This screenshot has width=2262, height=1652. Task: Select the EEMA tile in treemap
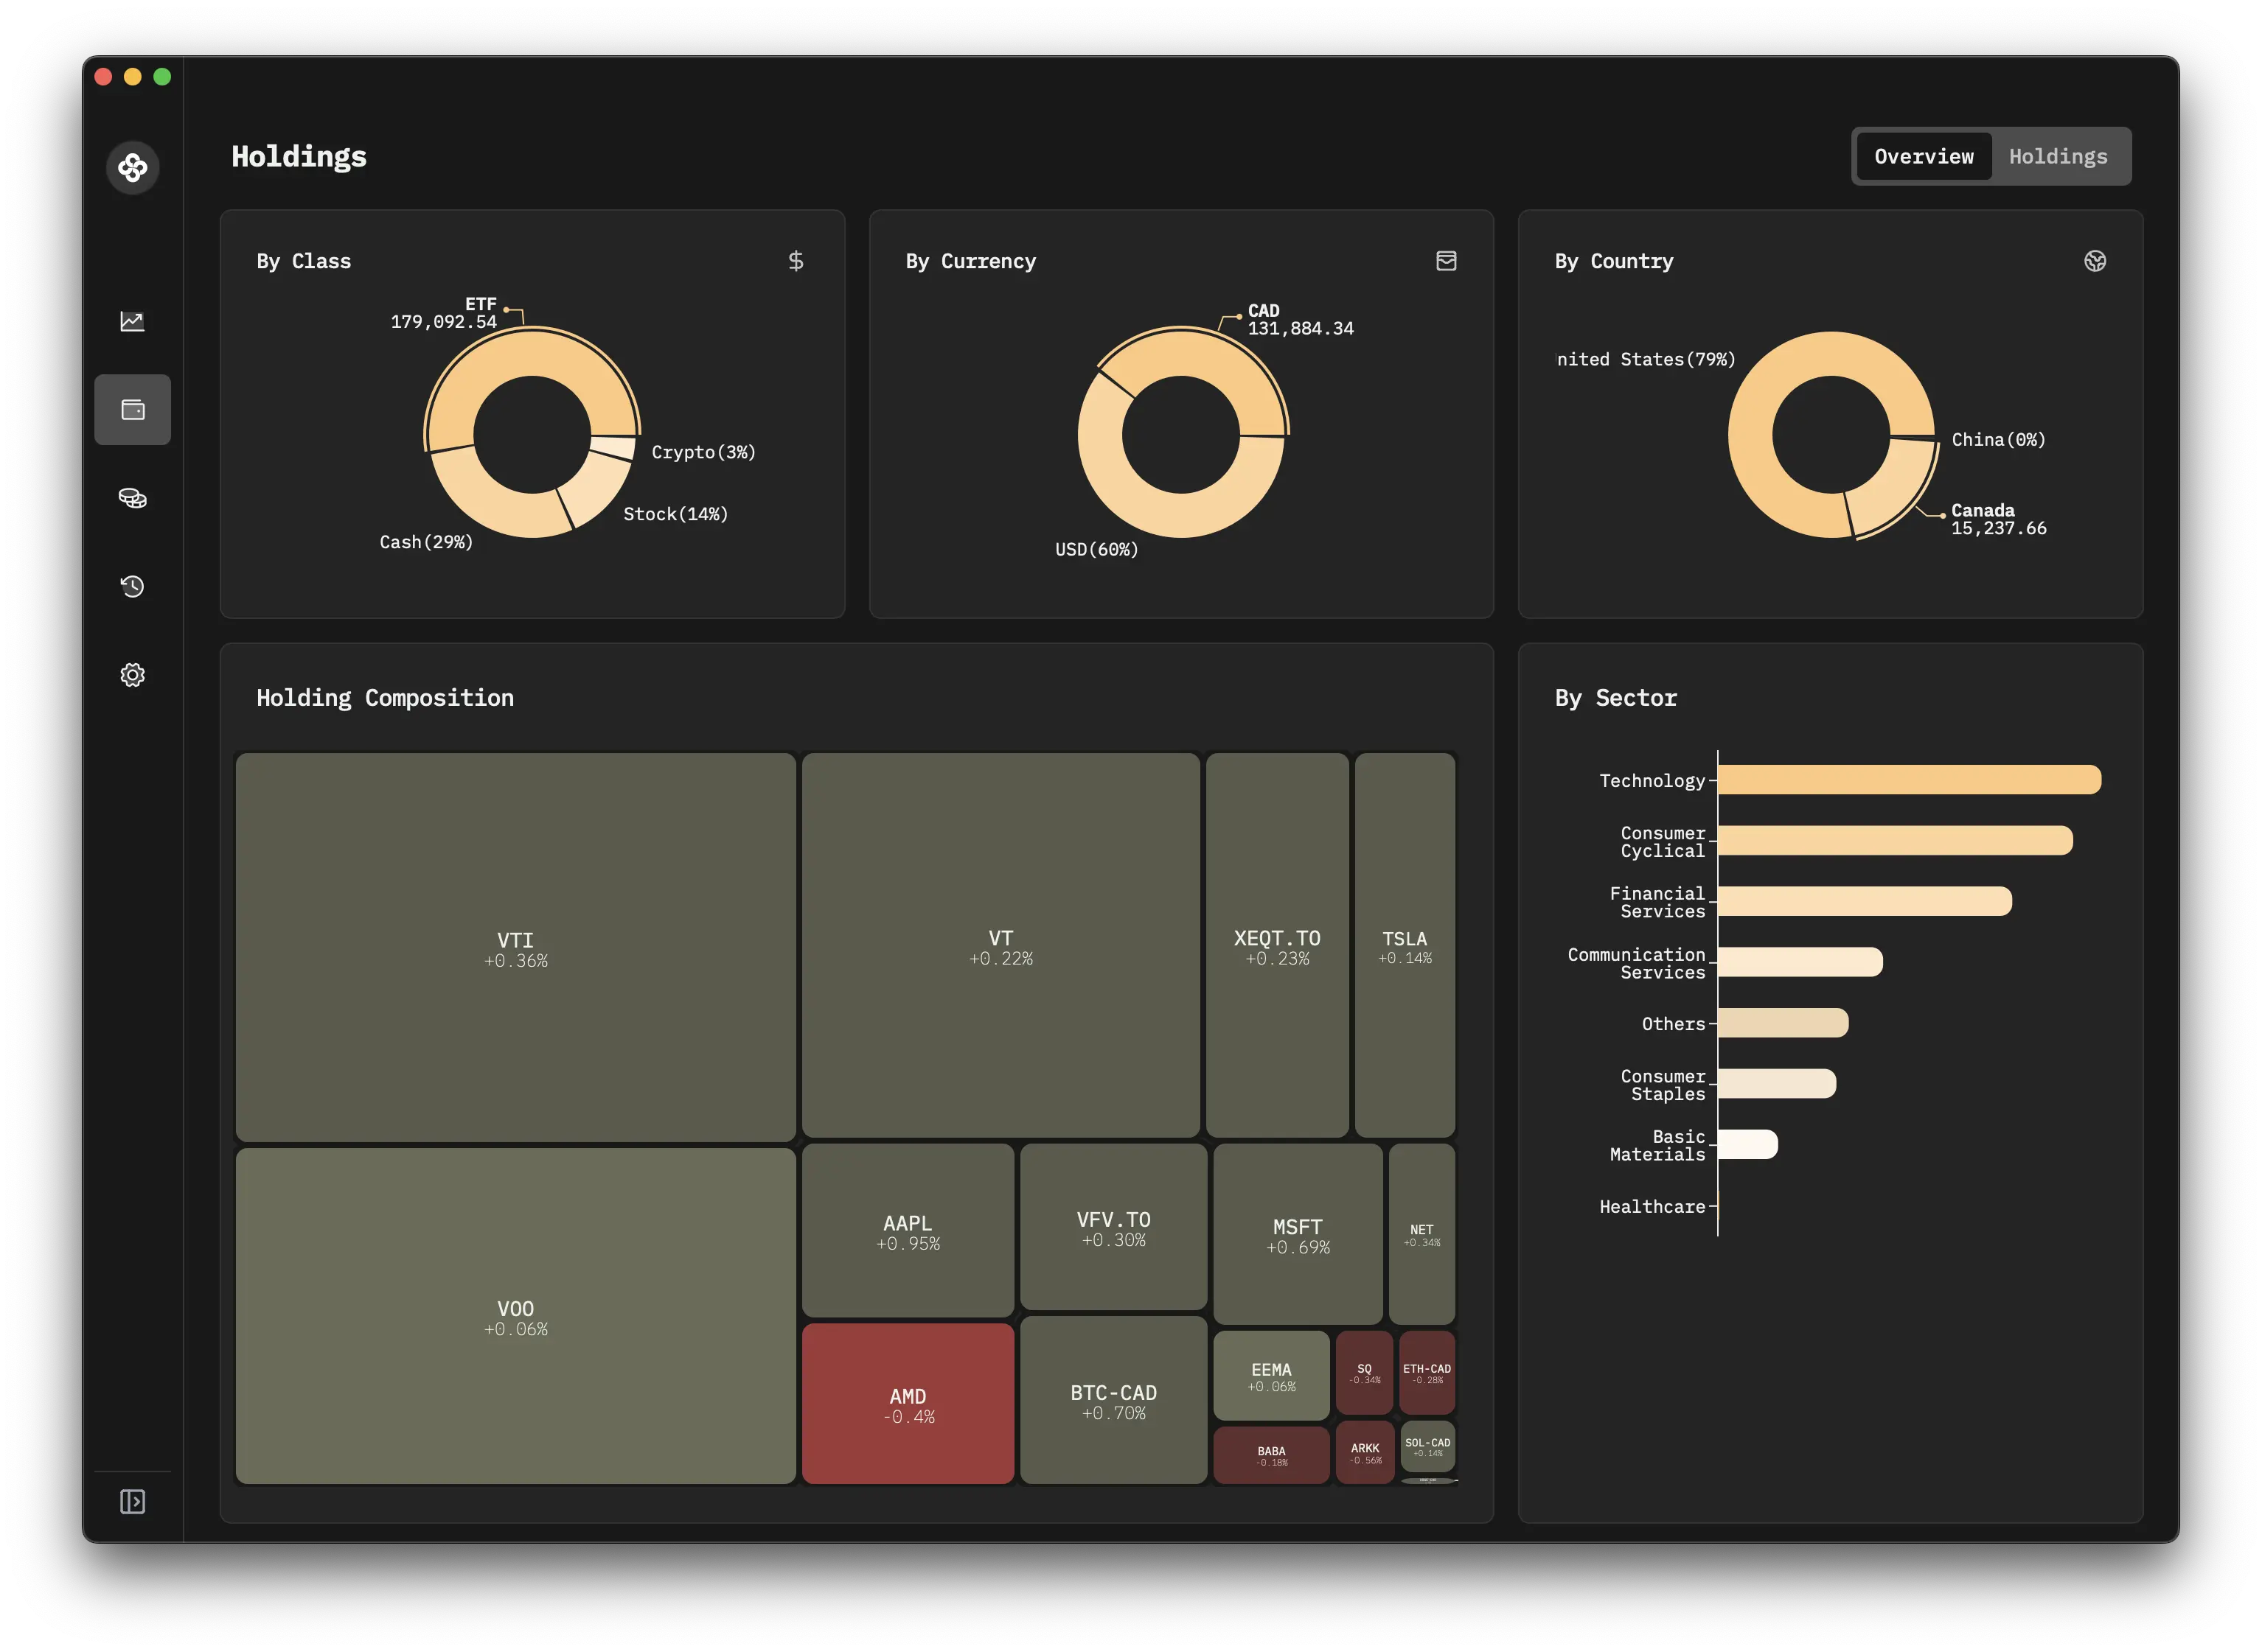(1270, 1375)
